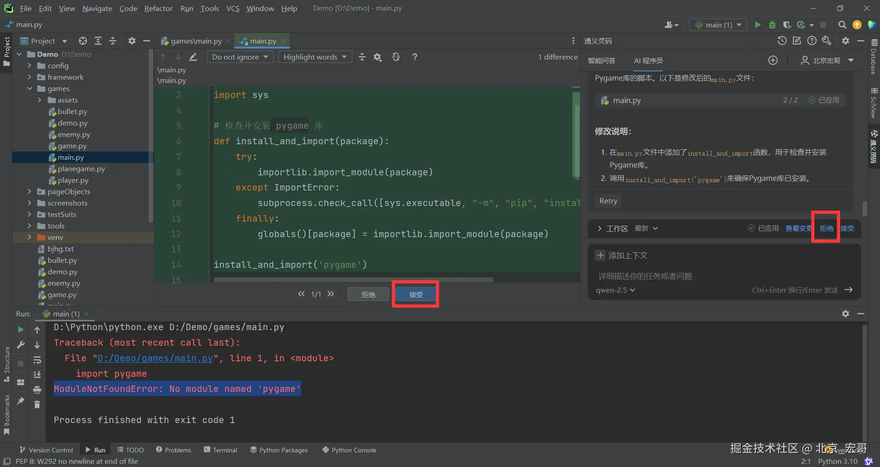880x467 pixels.
Task: Open the D:/Demo/games/main.py traceback link
Action: click(x=155, y=358)
